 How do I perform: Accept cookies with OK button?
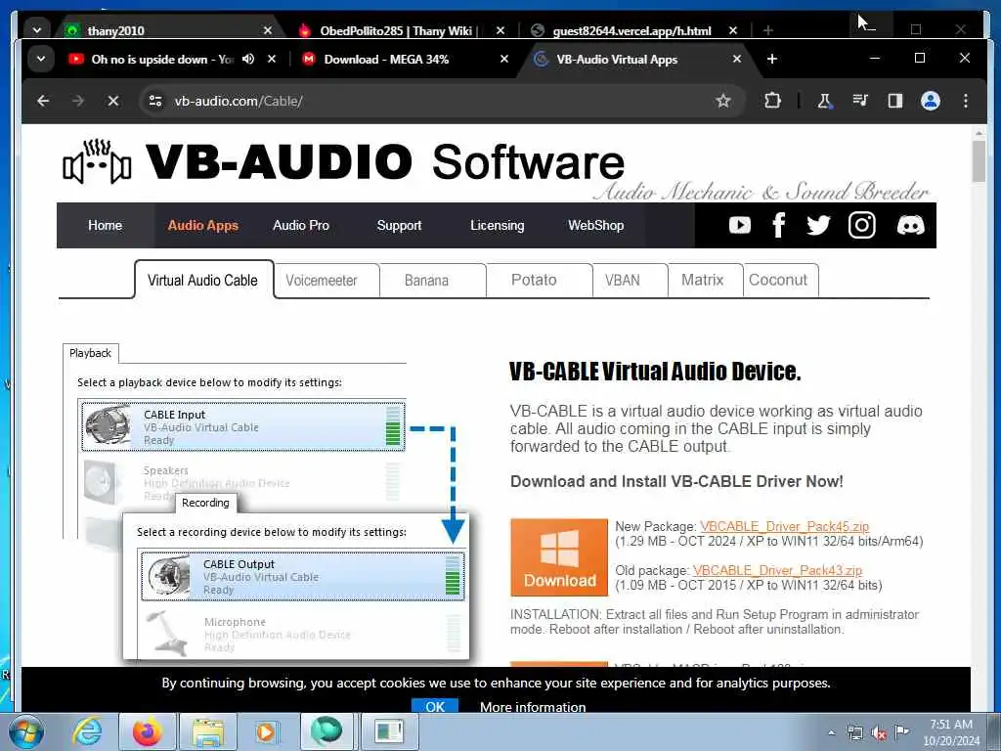tap(435, 706)
